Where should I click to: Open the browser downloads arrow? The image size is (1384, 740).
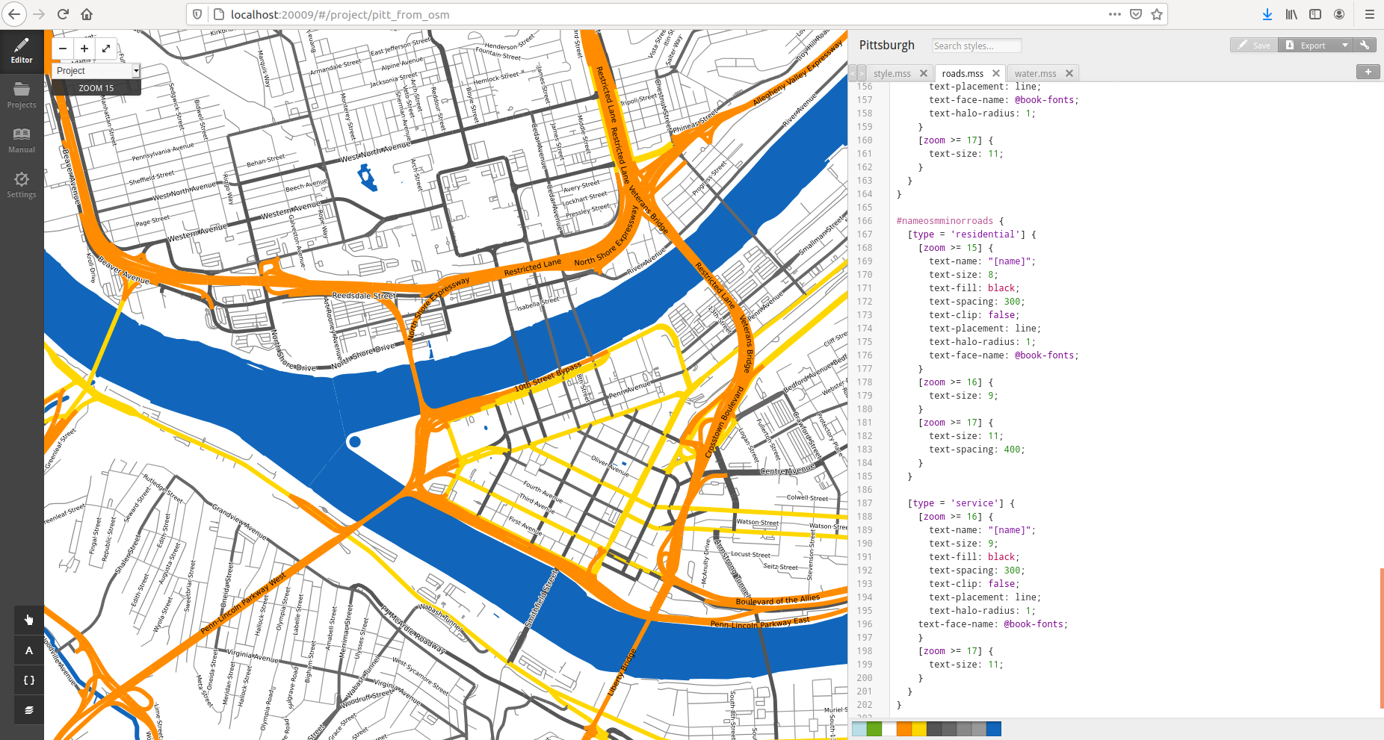tap(1267, 14)
